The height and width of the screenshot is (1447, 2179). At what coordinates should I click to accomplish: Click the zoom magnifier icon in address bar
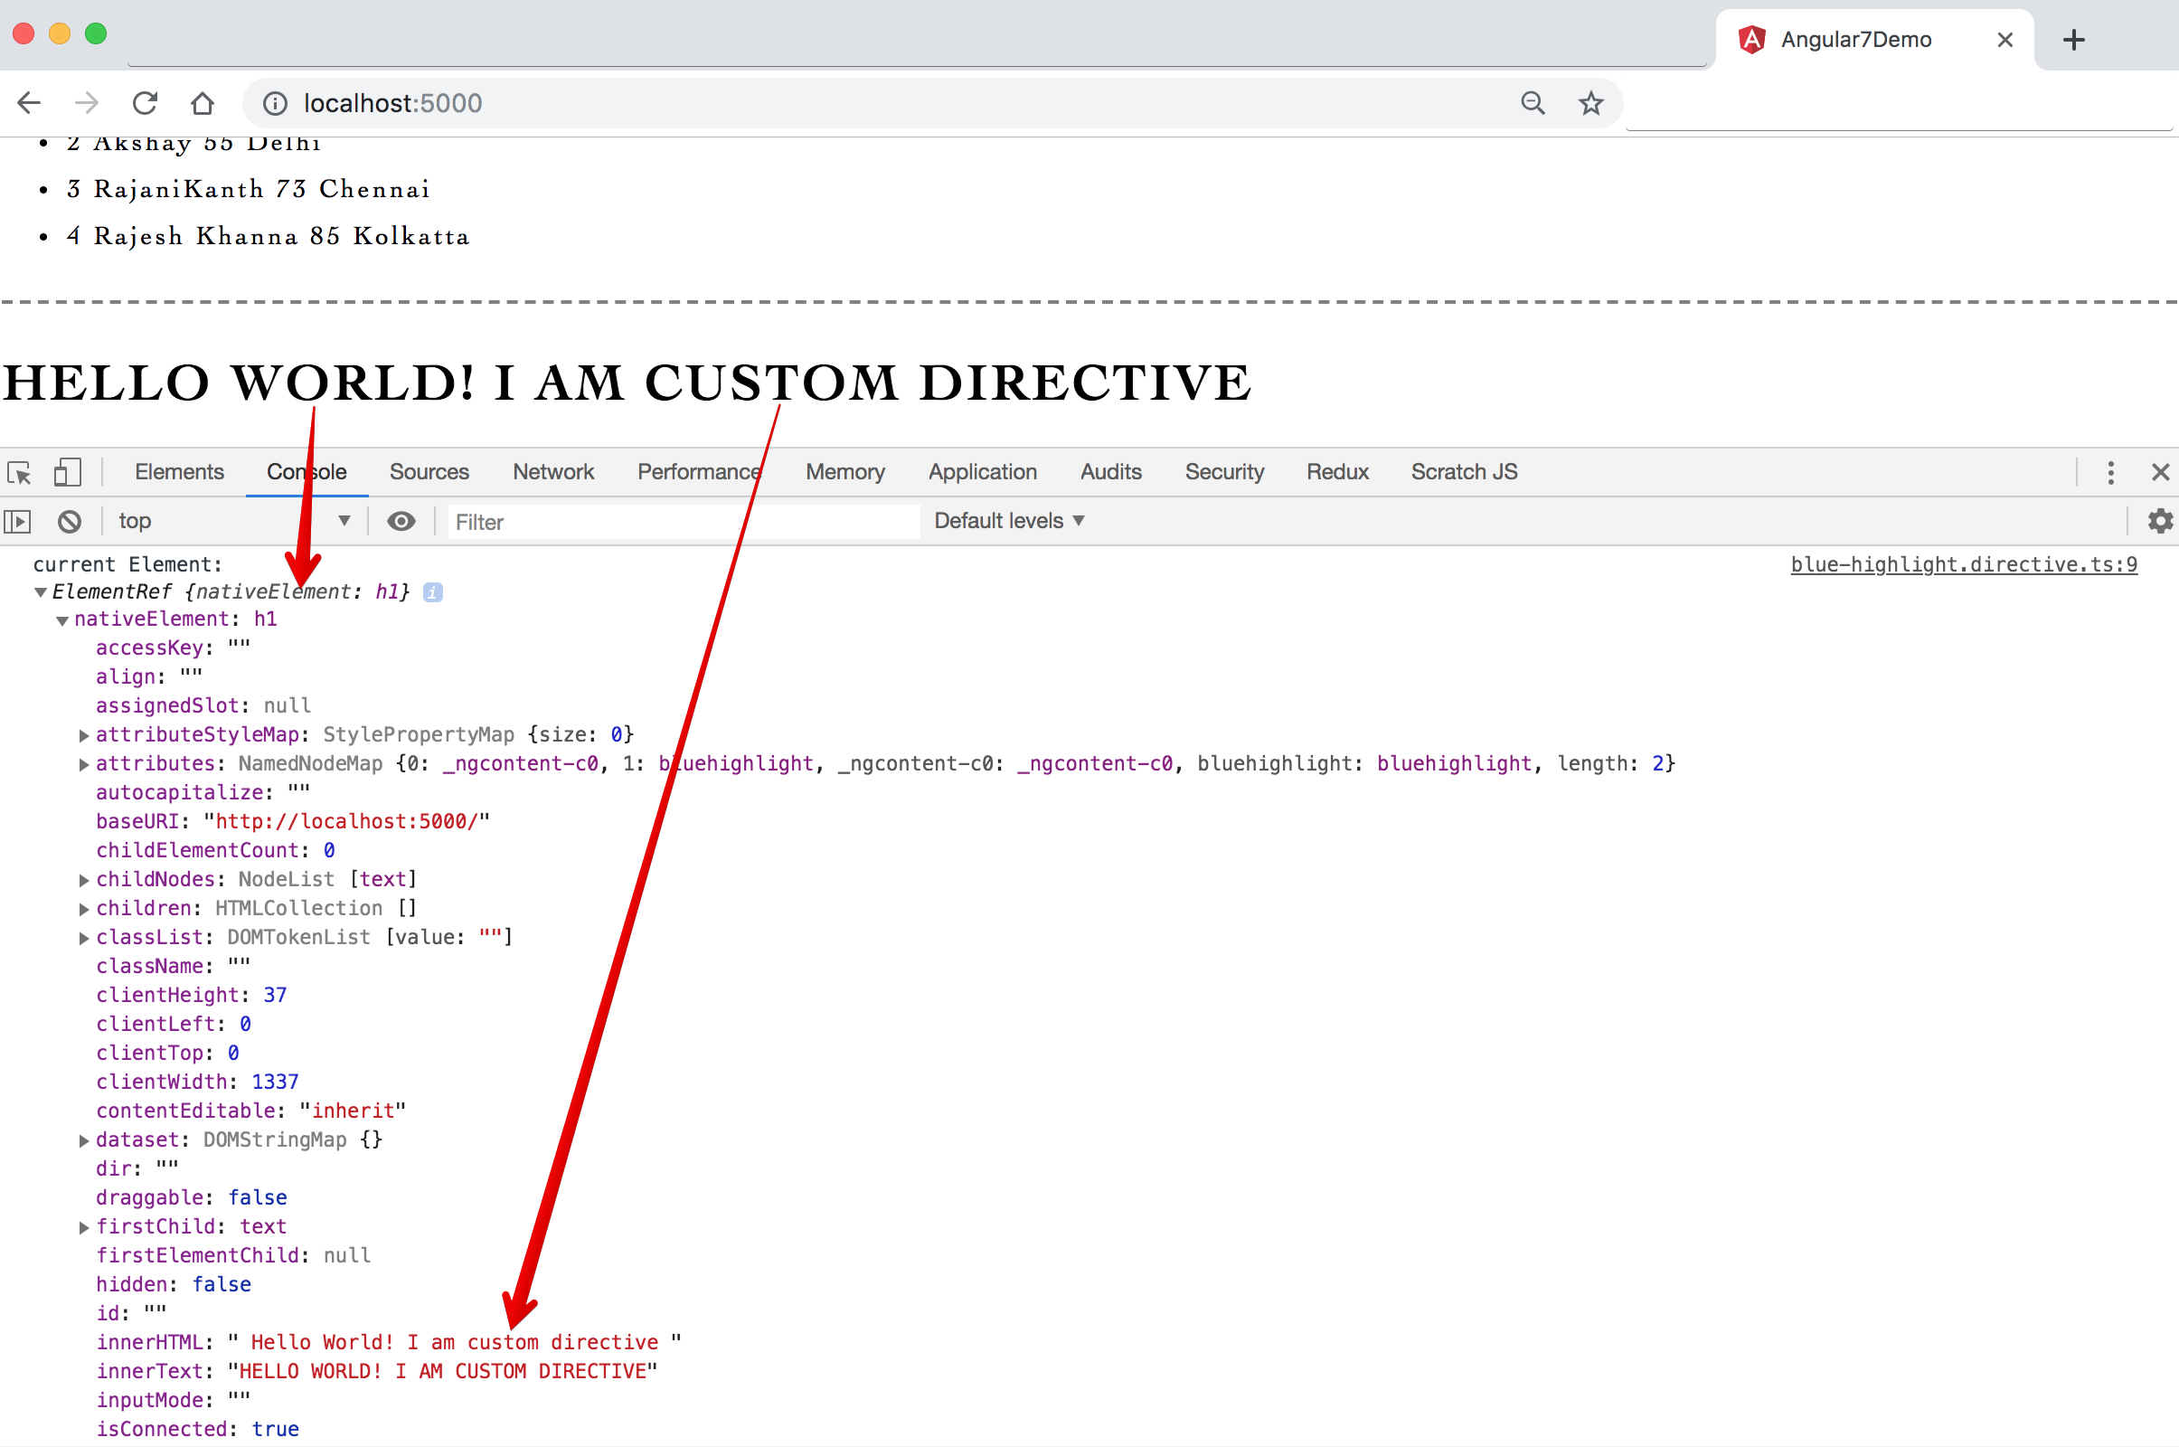click(x=1533, y=102)
